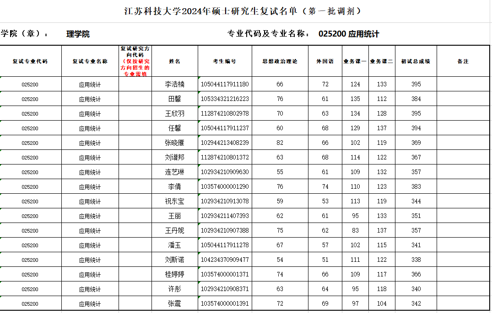Select the name cell 田馨

tap(175, 99)
